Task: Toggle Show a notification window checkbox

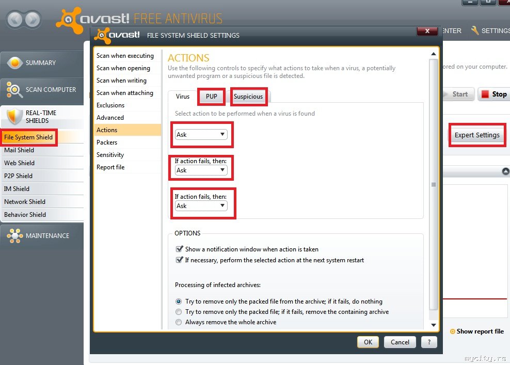Action: coord(179,249)
